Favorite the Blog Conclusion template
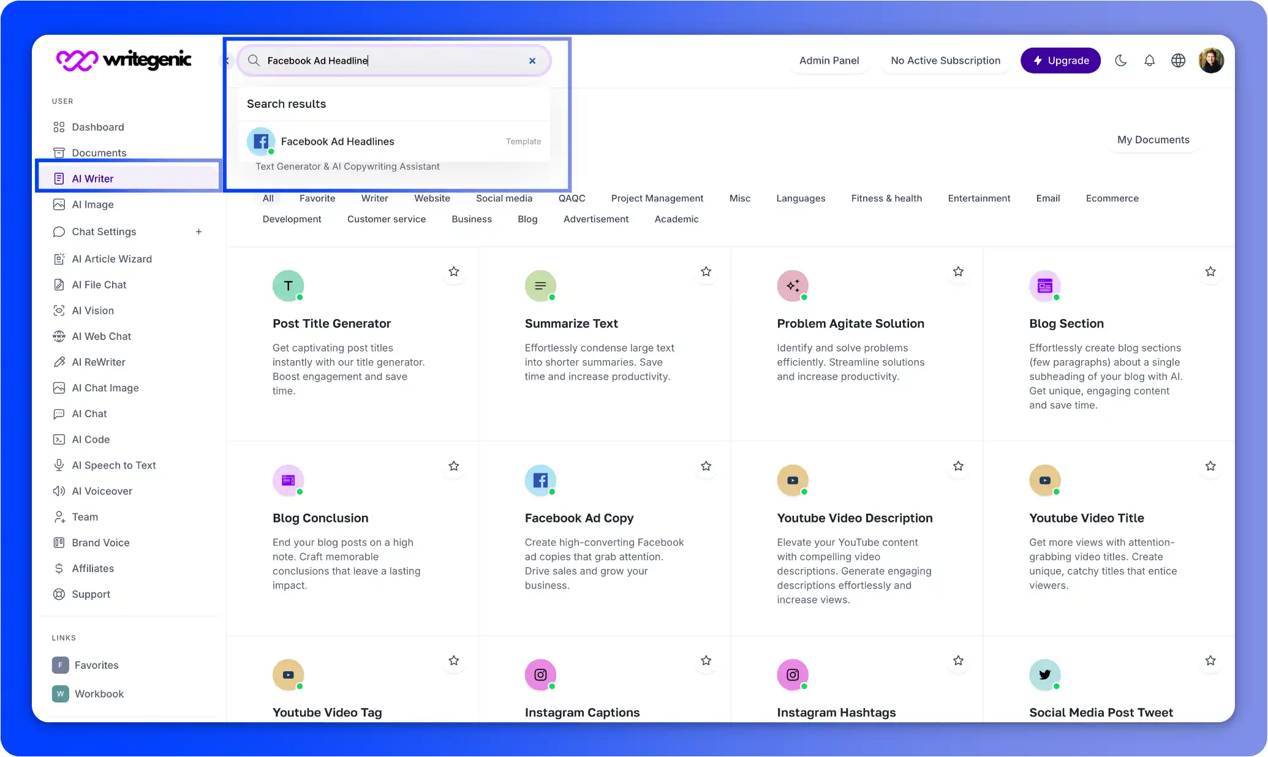This screenshot has width=1268, height=757. (x=454, y=466)
